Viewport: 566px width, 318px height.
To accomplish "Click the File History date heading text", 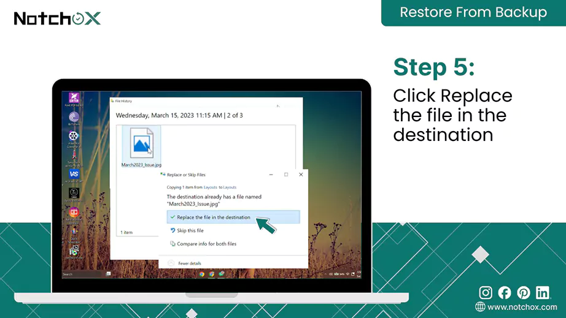I will 179,116.
